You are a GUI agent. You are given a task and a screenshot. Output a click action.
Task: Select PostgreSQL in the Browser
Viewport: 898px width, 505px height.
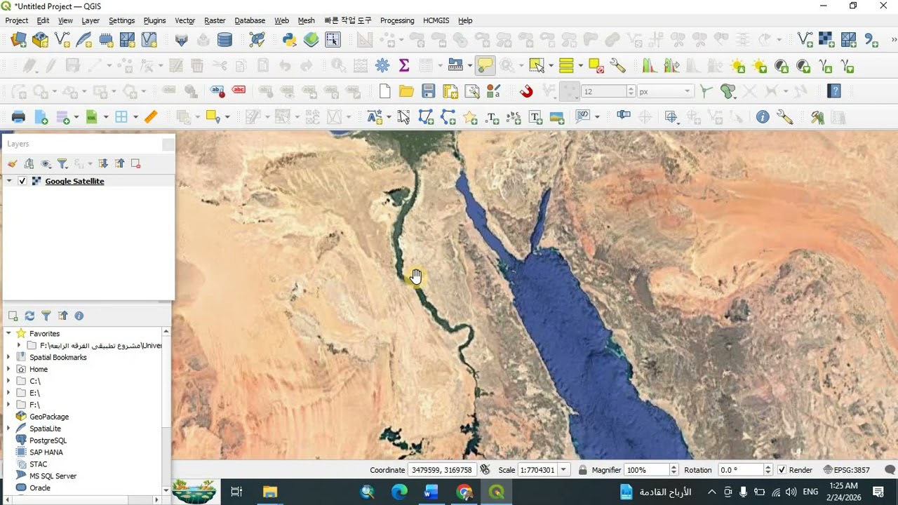click(x=48, y=440)
